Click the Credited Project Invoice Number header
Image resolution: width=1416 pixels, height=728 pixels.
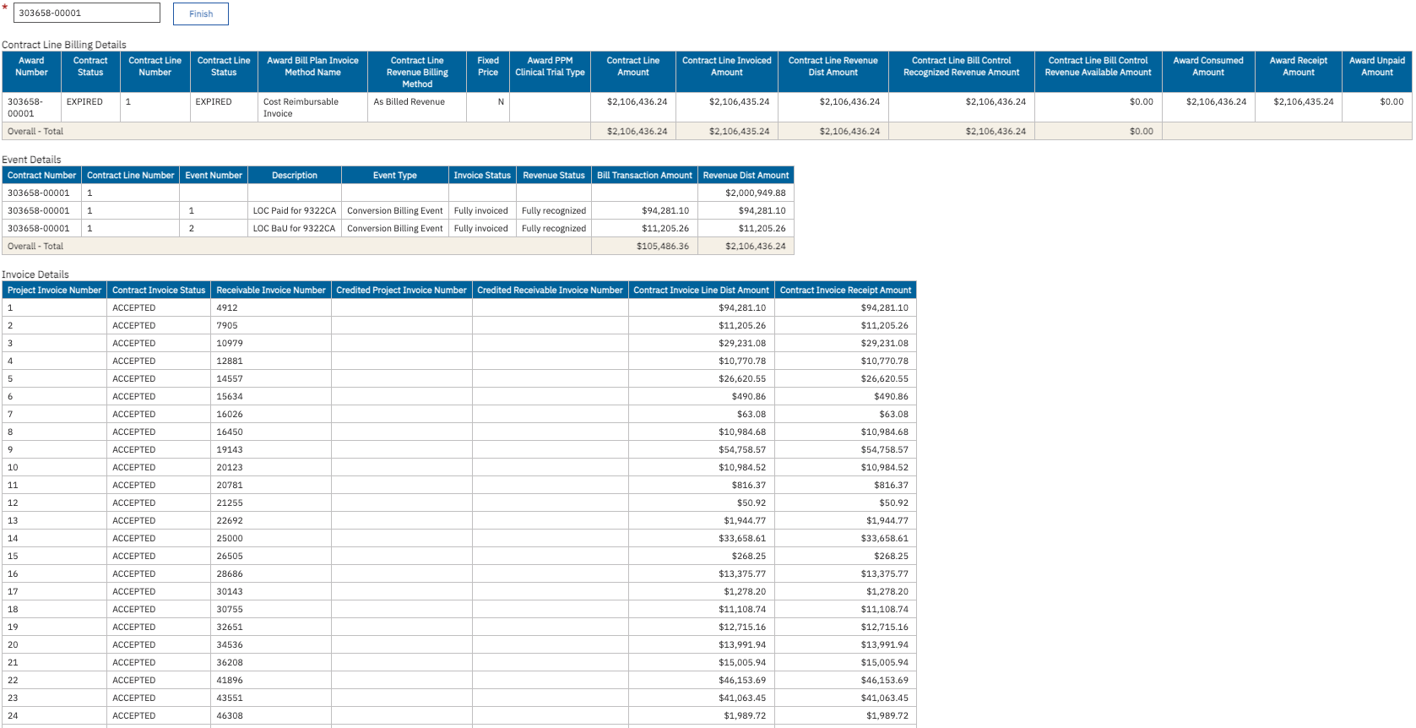[x=401, y=291]
